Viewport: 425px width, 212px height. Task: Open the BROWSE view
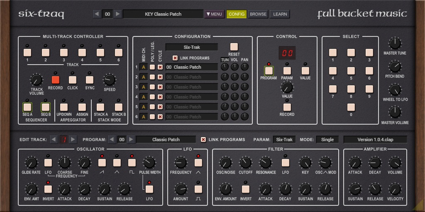pos(258,14)
